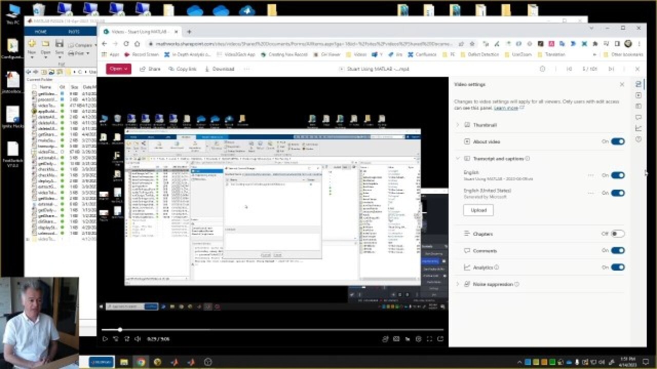Click the info icon in the viewer header
This screenshot has width=657, height=369.
click(x=542, y=69)
